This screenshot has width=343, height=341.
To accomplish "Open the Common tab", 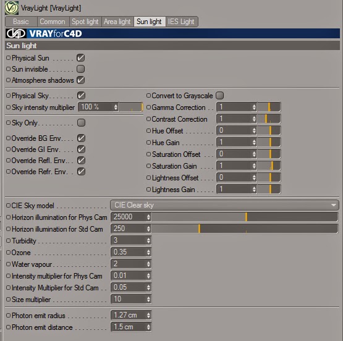I will [53, 22].
